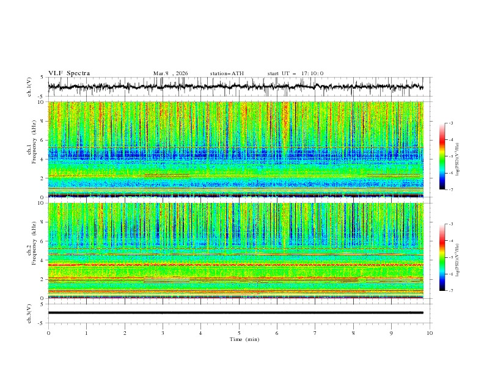Click the "Time (min)" axis label

pos(244,339)
